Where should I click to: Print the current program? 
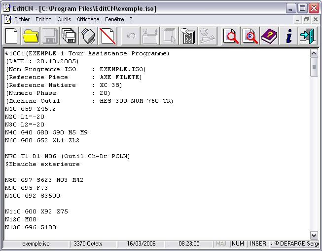[x=88, y=36]
